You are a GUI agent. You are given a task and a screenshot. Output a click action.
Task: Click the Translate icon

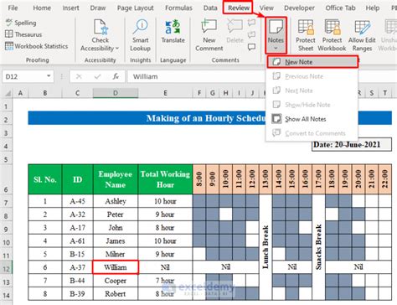click(x=173, y=27)
